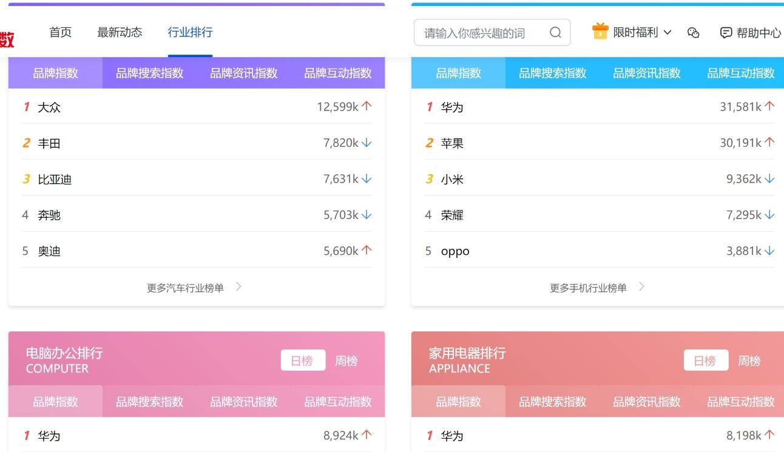Click 奥迪 brand row
784x452 pixels.
point(197,251)
